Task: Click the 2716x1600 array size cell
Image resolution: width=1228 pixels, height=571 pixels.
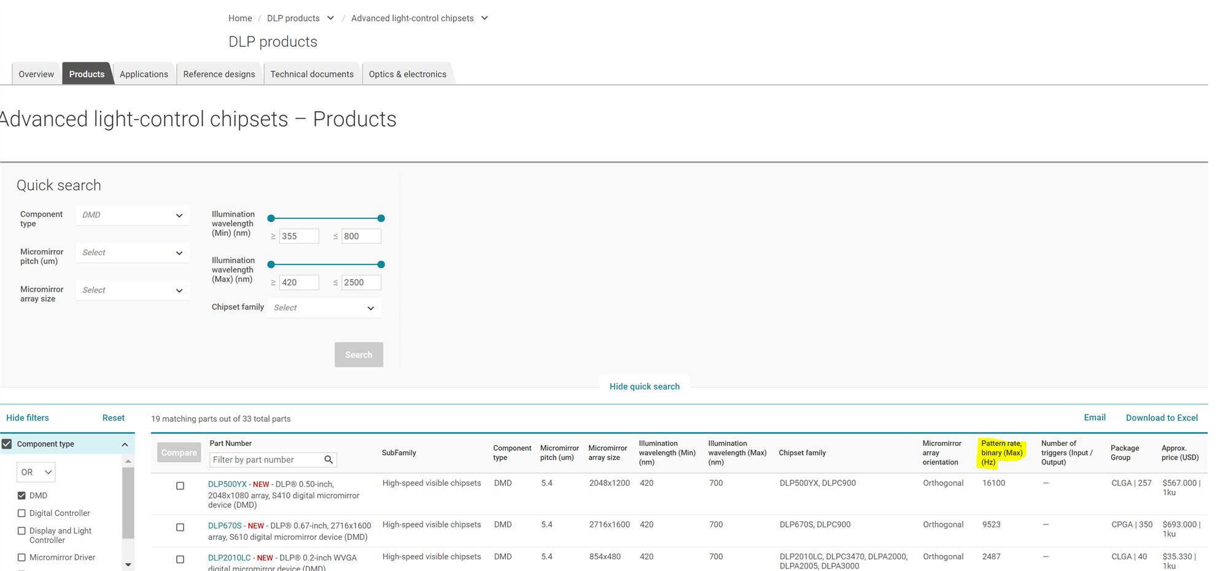Action: tap(609, 525)
